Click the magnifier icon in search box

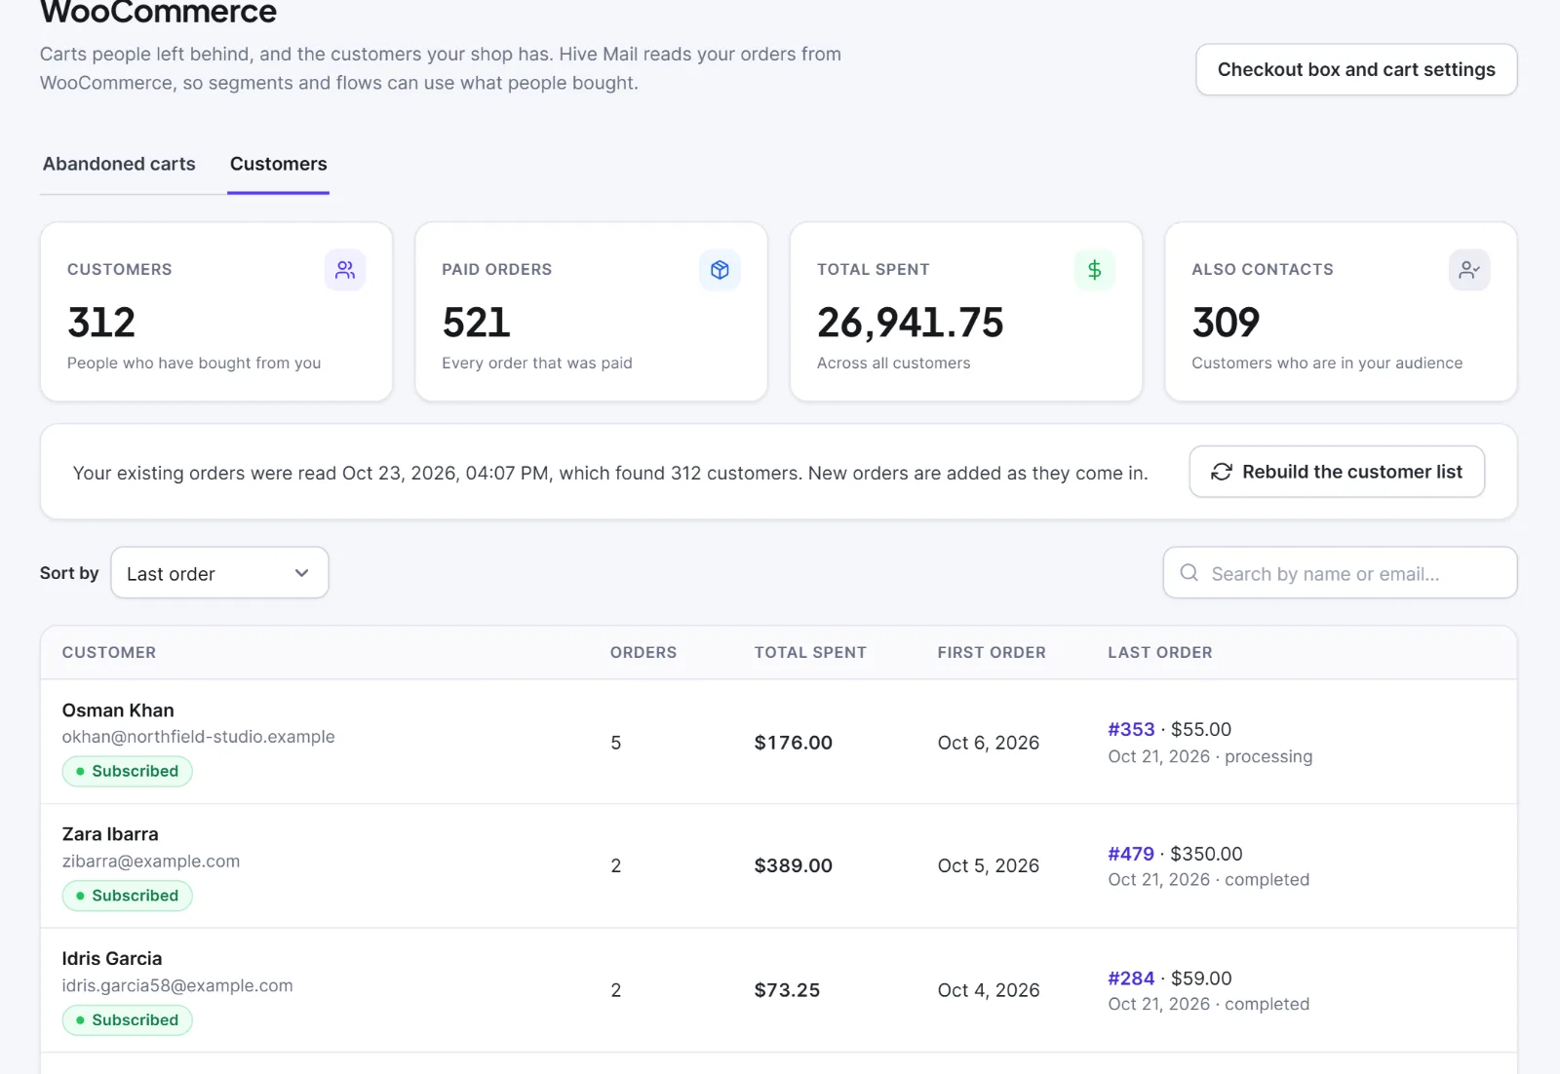click(x=1189, y=573)
